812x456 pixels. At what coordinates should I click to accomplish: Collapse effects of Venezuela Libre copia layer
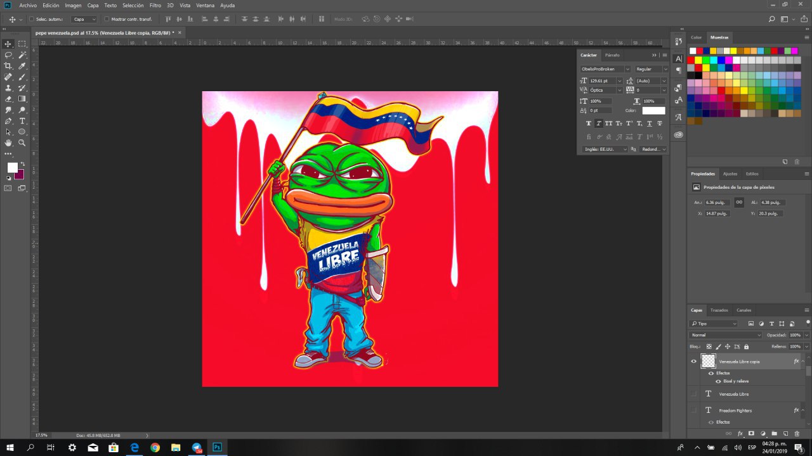(803, 362)
